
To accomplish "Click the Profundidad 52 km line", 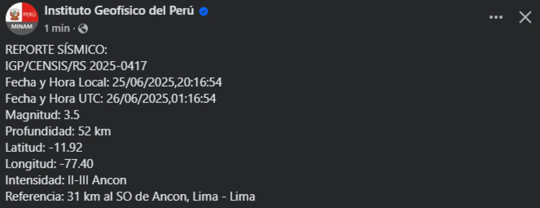I will (x=58, y=131).
